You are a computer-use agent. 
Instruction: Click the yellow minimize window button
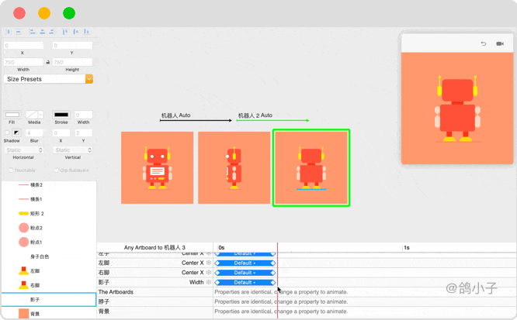(44, 13)
